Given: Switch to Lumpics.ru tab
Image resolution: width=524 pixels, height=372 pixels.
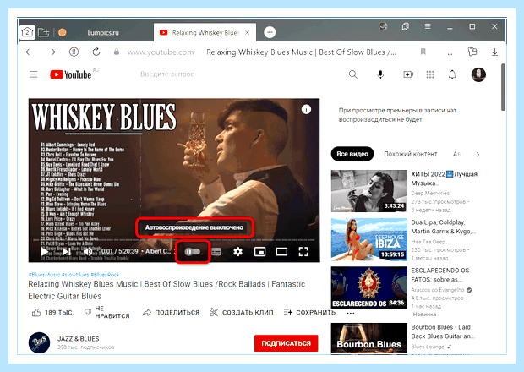Looking at the screenshot, I should click(x=103, y=32).
